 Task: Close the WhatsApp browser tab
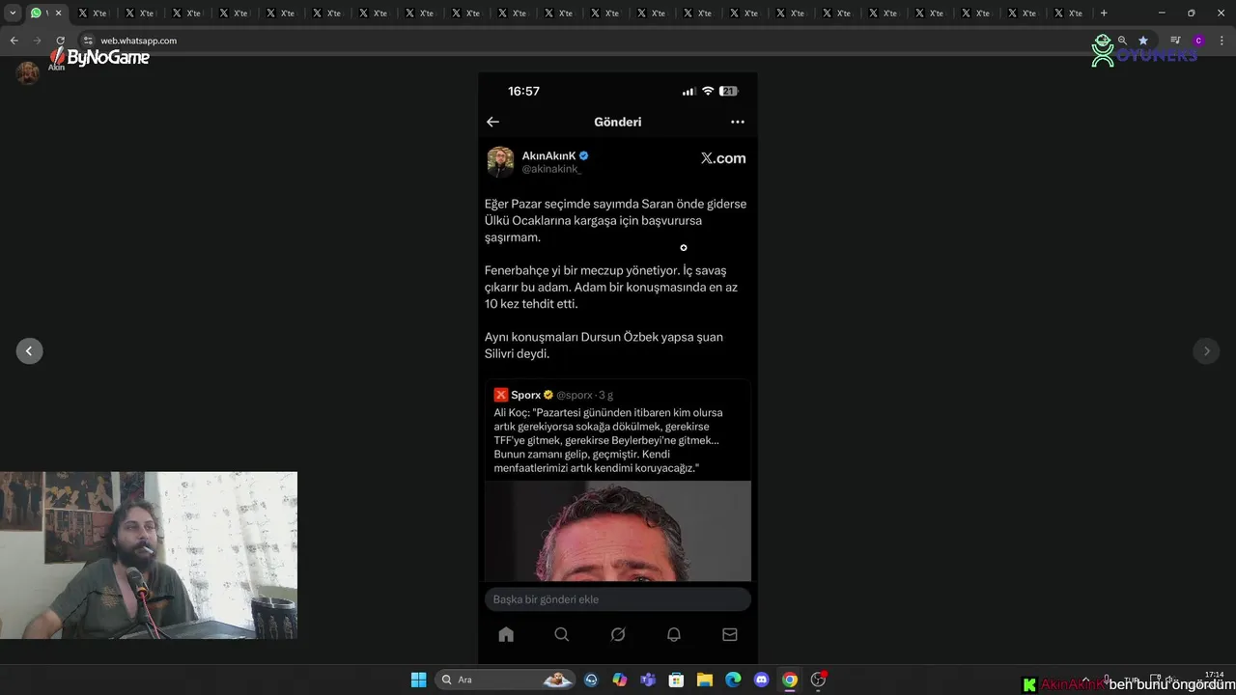pos(58,13)
